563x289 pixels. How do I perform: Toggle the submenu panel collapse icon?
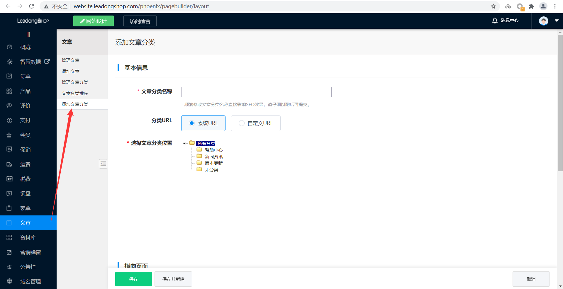(x=103, y=164)
